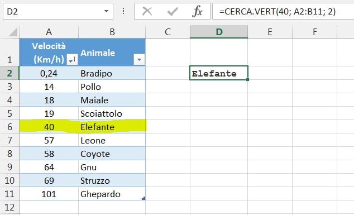This screenshot has height=215, width=354.
Task: Click the formula bar vertical dots handle
Action: pos(123,11)
